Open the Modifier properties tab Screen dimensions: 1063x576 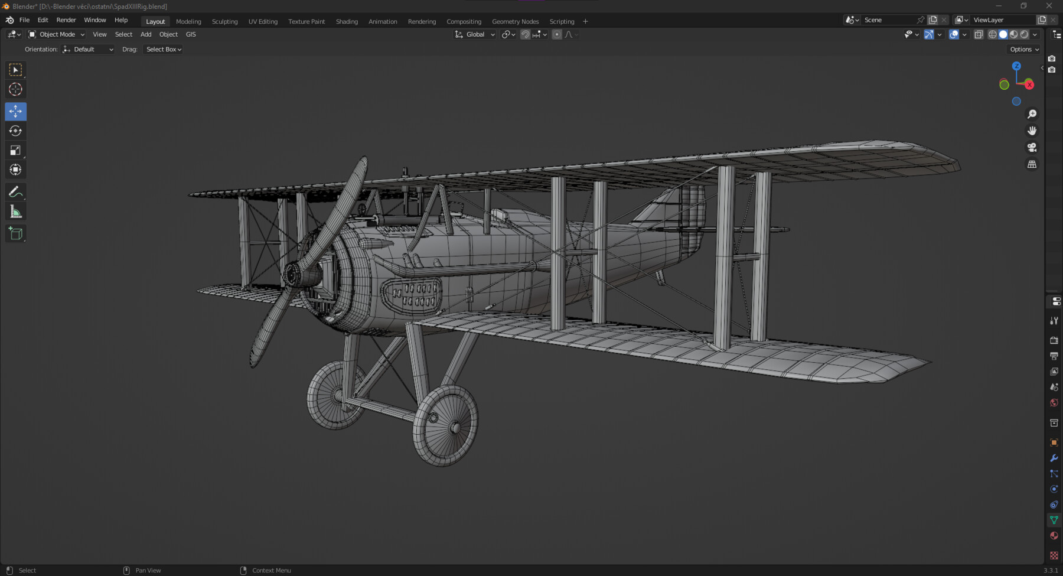[1054, 458]
